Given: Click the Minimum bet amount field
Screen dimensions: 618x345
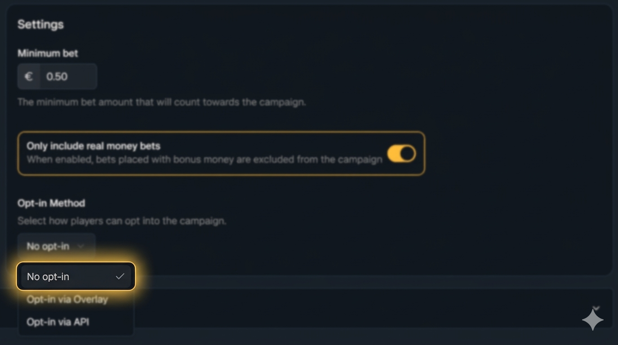Looking at the screenshot, I should pos(68,76).
